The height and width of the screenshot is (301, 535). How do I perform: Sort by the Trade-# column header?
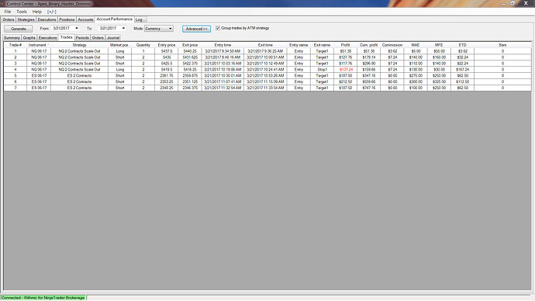click(x=16, y=45)
